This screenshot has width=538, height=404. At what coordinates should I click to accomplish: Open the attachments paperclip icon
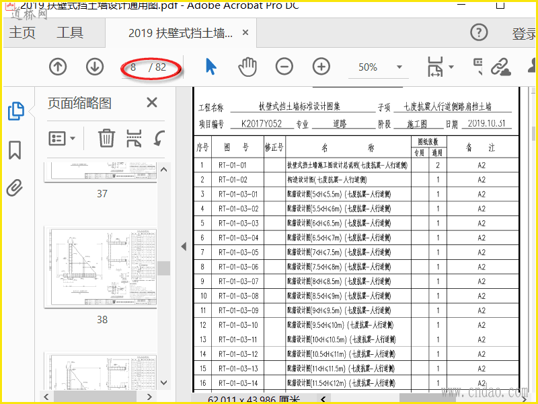[15, 188]
